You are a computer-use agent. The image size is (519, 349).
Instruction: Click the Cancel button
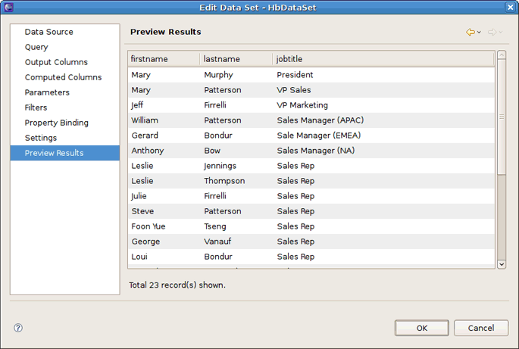[481, 328]
